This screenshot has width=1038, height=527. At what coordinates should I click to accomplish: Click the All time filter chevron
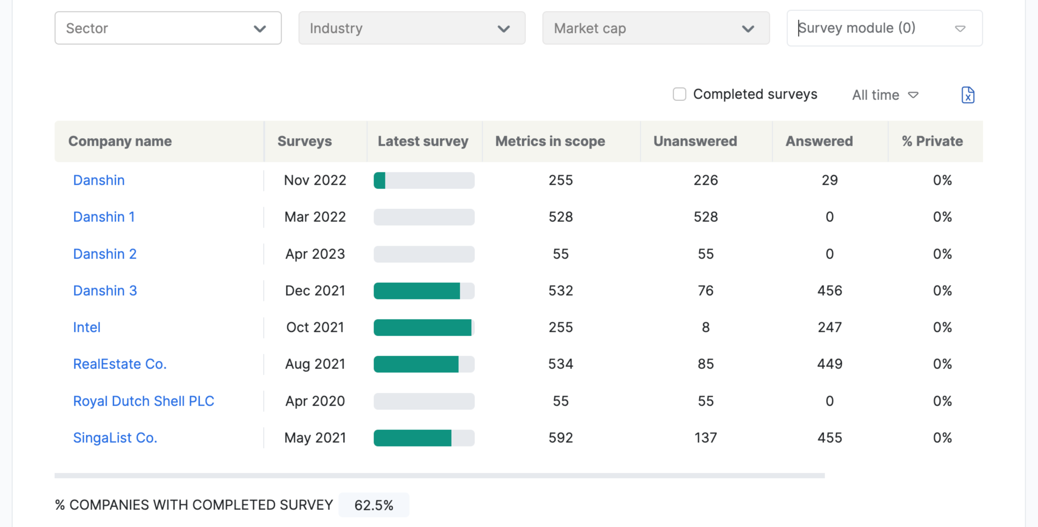click(914, 95)
